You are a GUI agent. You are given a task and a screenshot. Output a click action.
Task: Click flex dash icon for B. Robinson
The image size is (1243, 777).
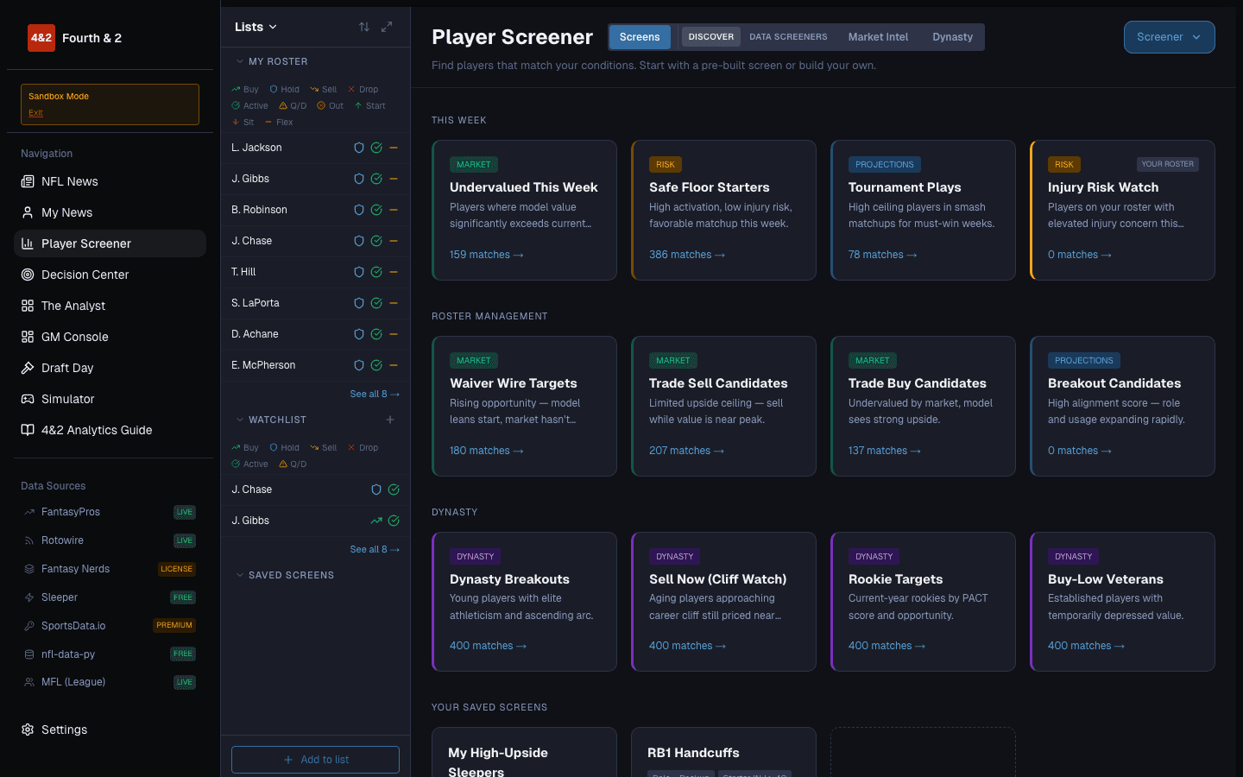tap(394, 210)
